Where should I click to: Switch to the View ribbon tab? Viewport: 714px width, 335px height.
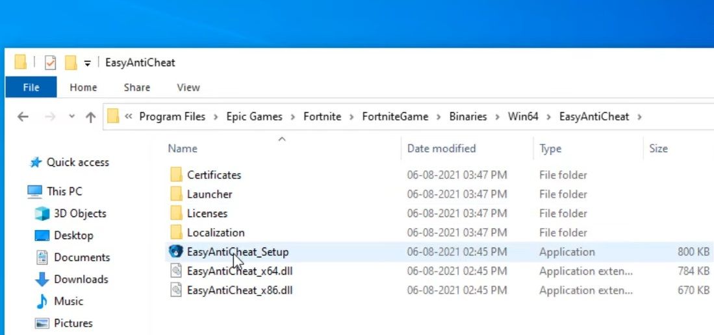pyautogui.click(x=188, y=87)
